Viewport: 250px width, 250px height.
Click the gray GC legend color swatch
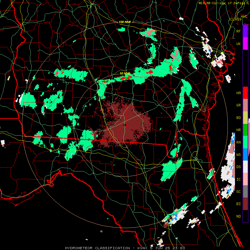(245, 191)
